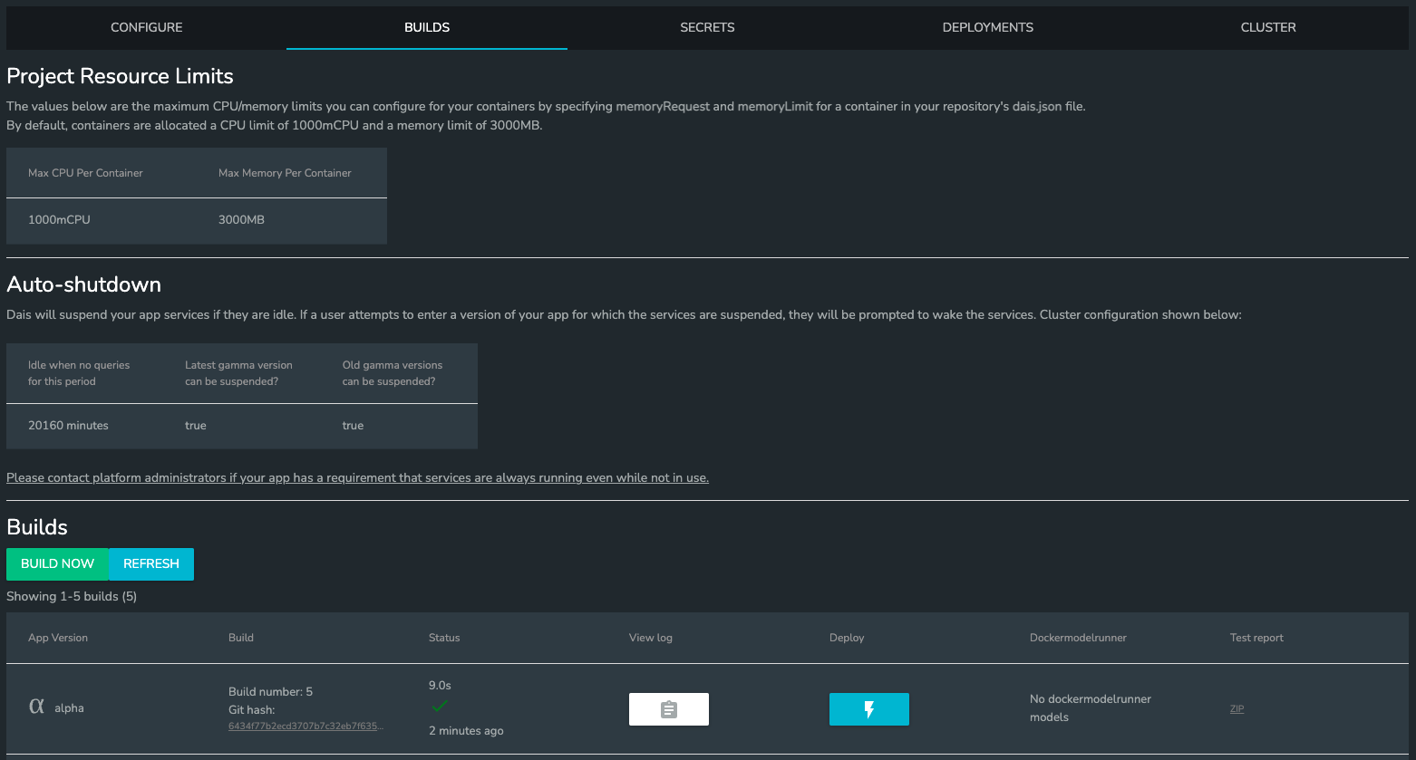Click the alpha symbol version icon
This screenshot has height=760, width=1416.
pos(36,707)
